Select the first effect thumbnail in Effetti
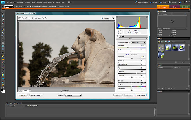The image size is (191, 120). coord(161,48)
